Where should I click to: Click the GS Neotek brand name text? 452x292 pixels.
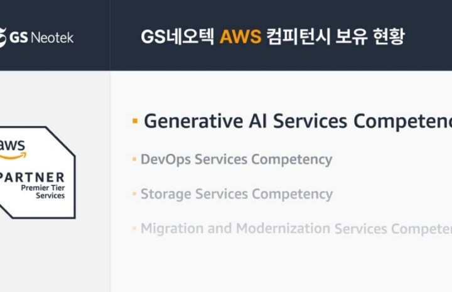[x=41, y=38]
